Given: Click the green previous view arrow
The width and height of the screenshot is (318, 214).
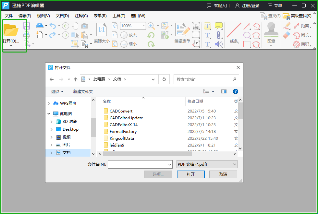Looking at the screenshot, I should pyautogui.click(x=65, y=26).
